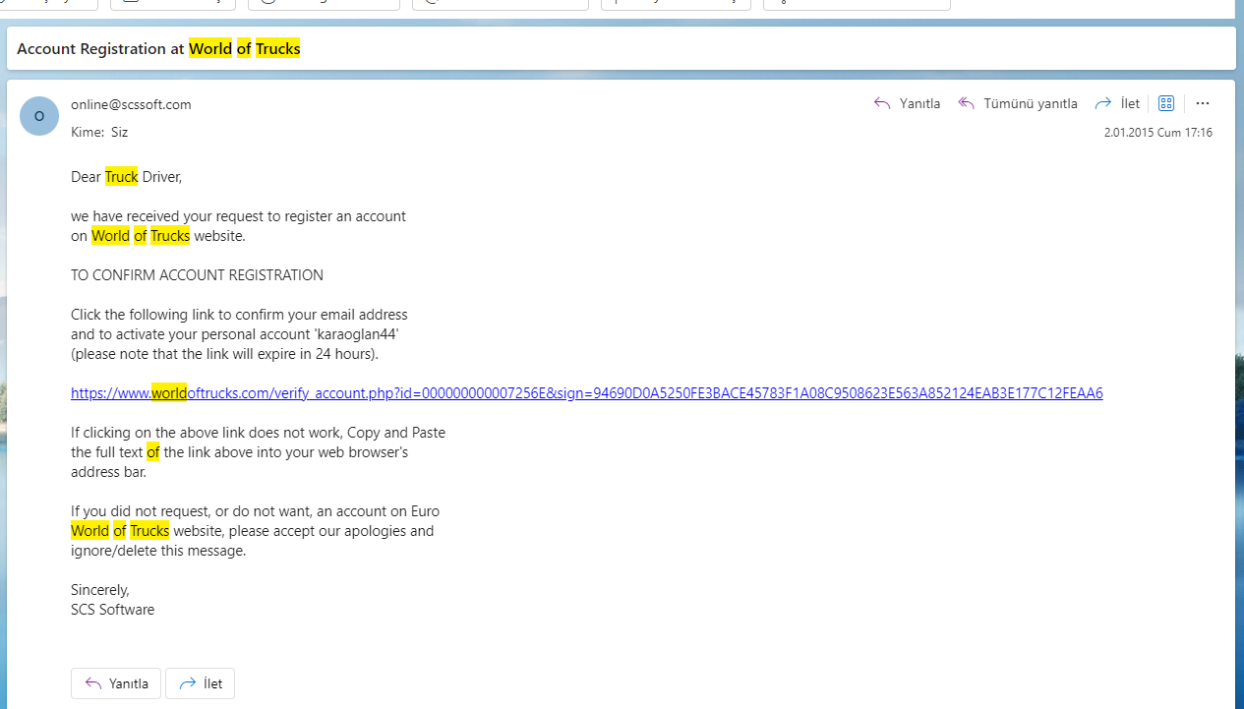Click the subject 'Account Registration at World of Trucks'
This screenshot has height=709, width=1244.
(158, 49)
